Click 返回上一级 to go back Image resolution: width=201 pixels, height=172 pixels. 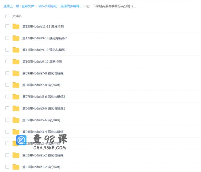[11, 6]
